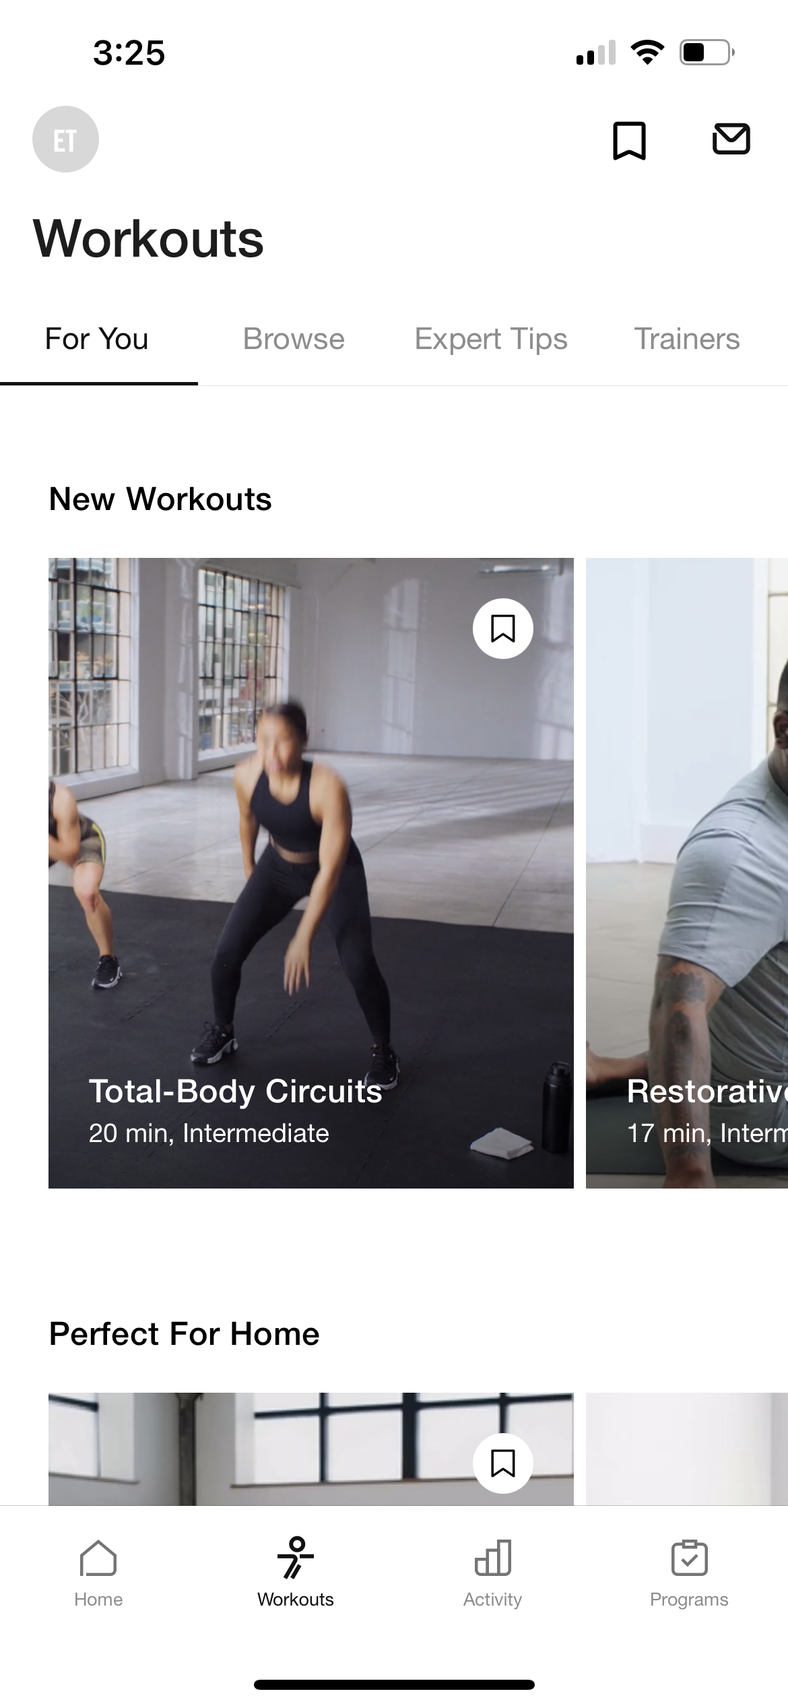Switch to the Trainers tab

(x=687, y=339)
